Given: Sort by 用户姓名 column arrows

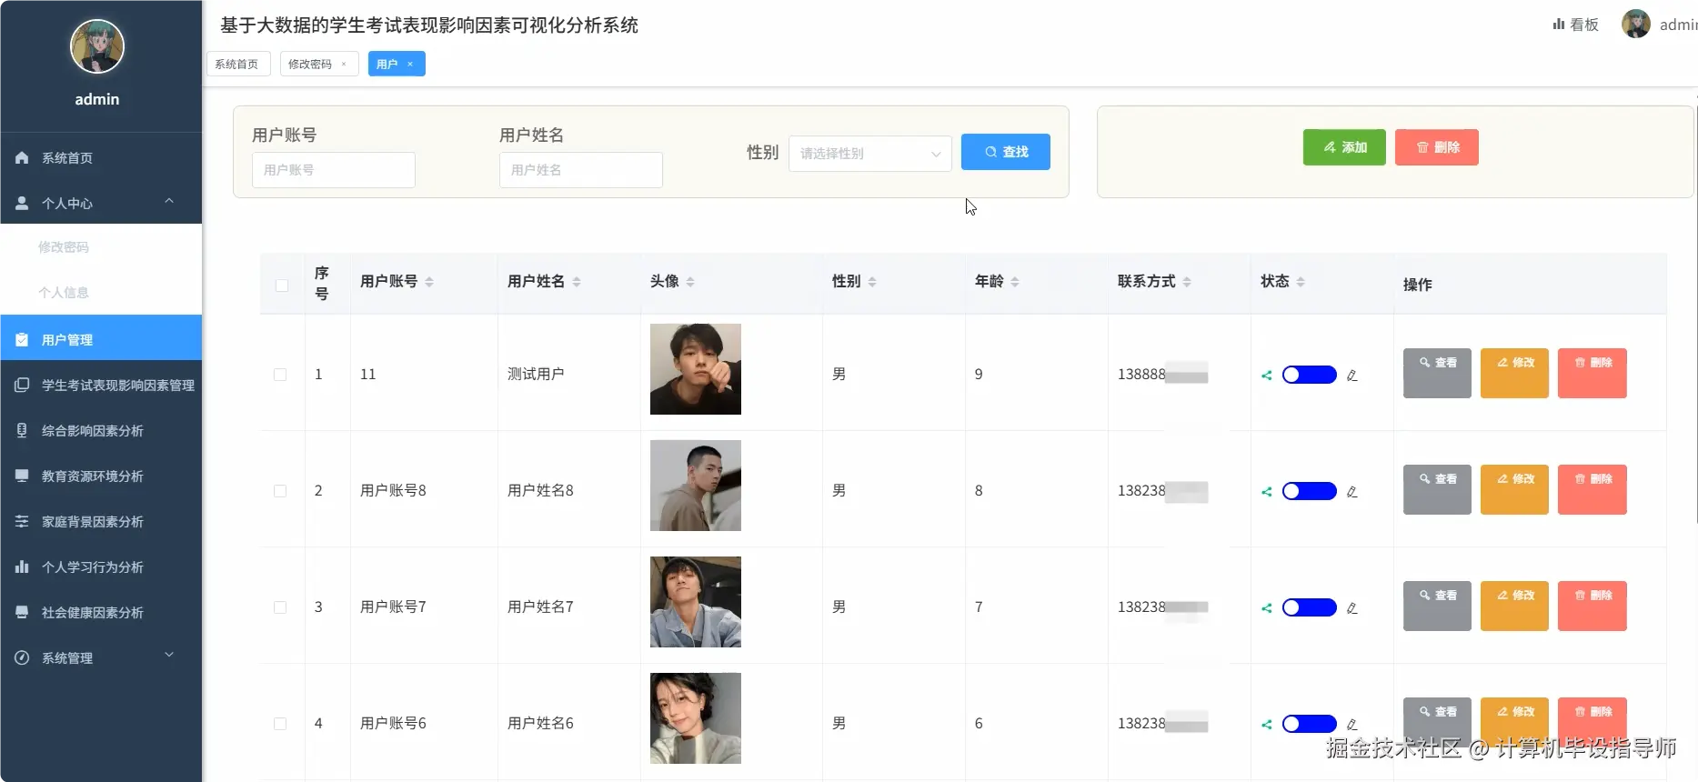Looking at the screenshot, I should pyautogui.click(x=577, y=282).
